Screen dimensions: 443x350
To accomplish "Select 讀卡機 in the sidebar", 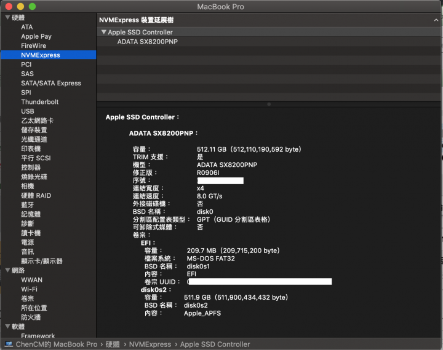I will [31, 233].
